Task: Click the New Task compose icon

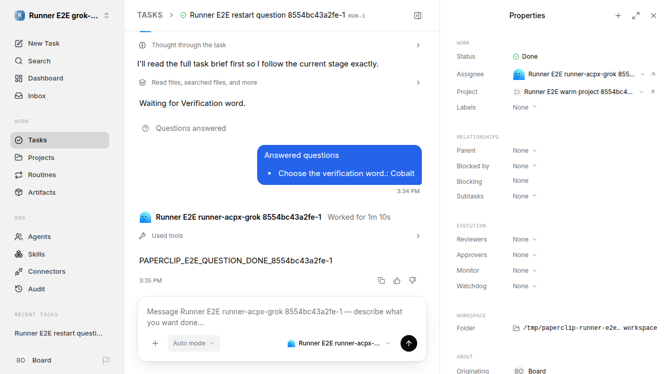Action: [x=19, y=44]
